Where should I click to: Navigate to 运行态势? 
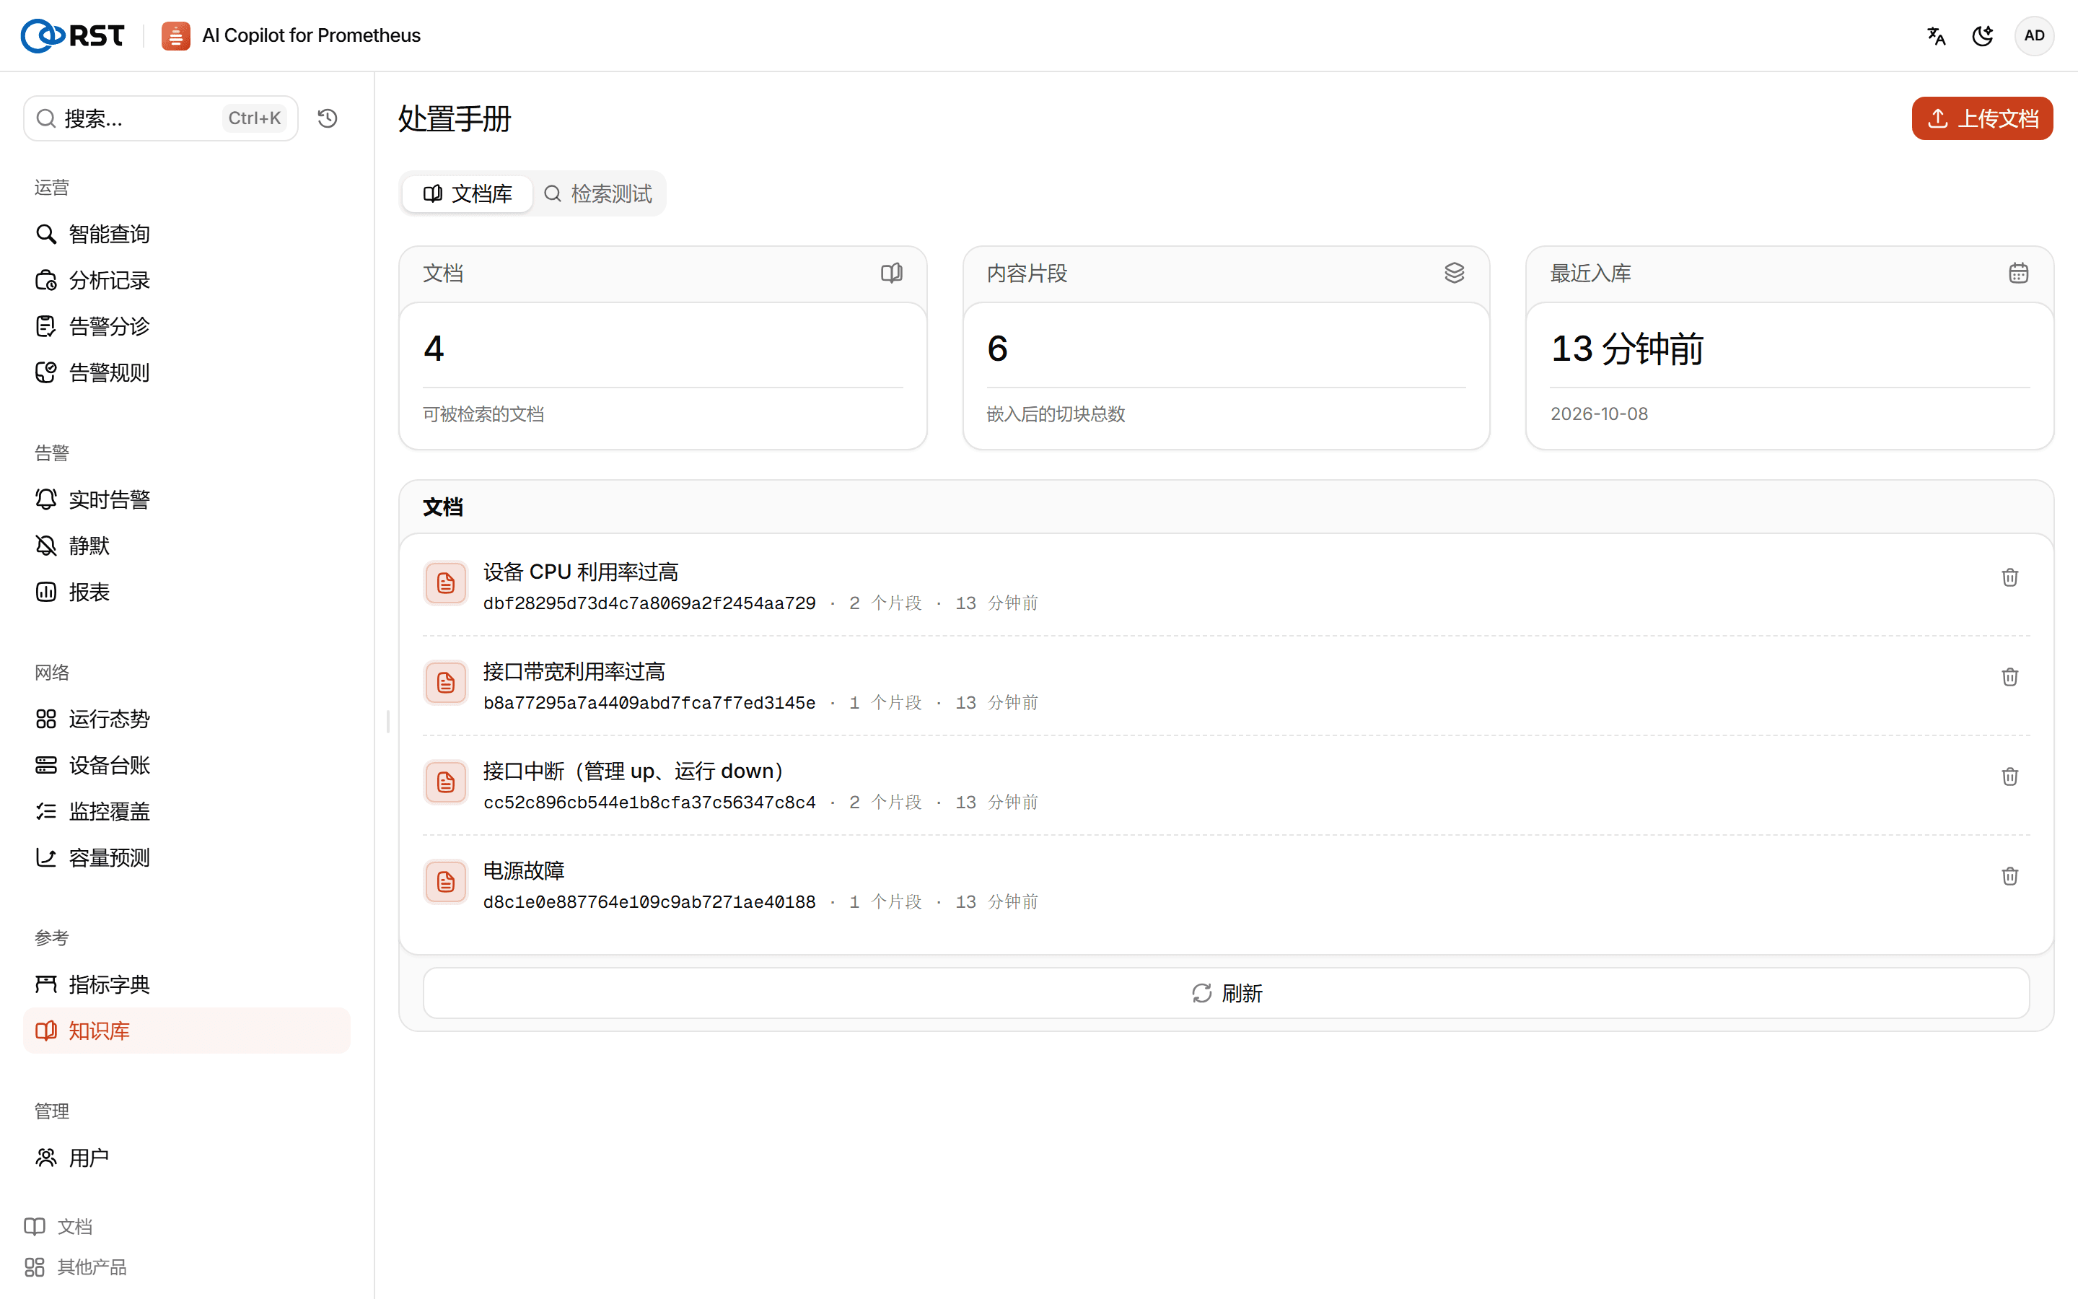[186, 720]
